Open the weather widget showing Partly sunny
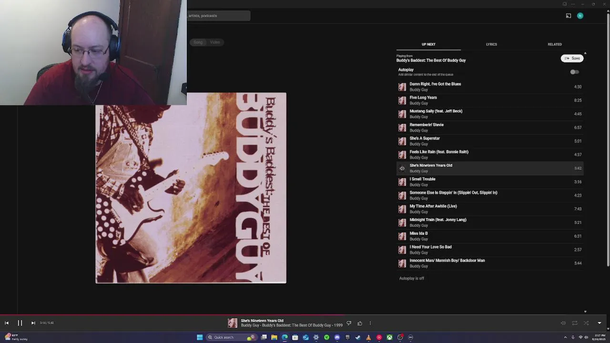610x343 pixels. 16,337
